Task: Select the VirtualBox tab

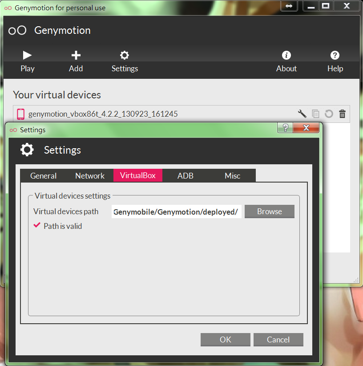Action: click(138, 175)
